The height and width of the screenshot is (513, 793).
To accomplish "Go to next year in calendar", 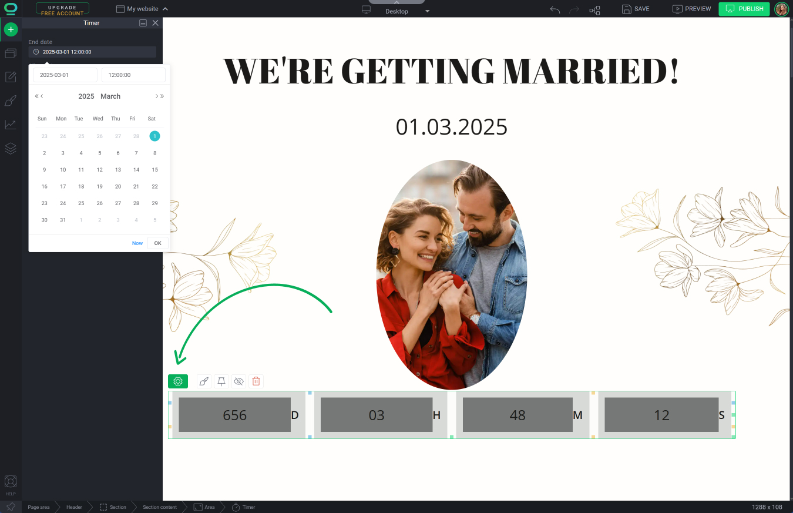I will pyautogui.click(x=162, y=96).
